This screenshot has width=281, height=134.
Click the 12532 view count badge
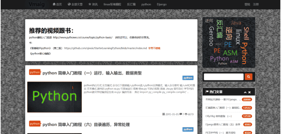tap(247, 108)
